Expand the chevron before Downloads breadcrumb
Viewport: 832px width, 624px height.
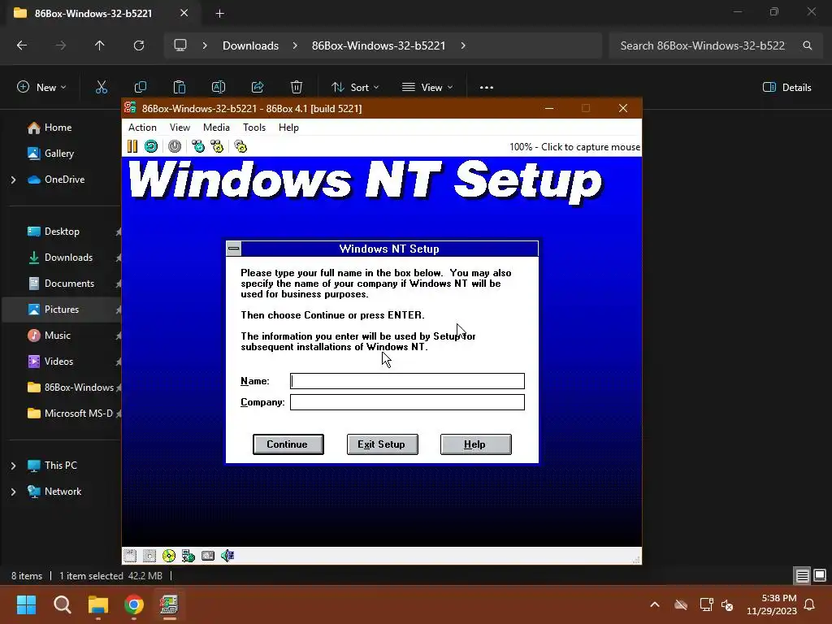point(205,45)
